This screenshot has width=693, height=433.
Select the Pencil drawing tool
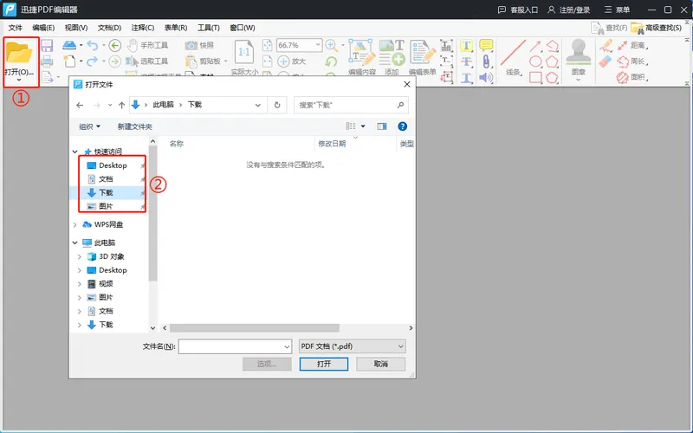(606, 46)
